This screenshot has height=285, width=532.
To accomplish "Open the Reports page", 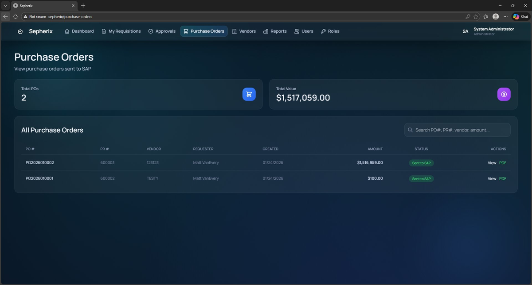I will coord(274,31).
